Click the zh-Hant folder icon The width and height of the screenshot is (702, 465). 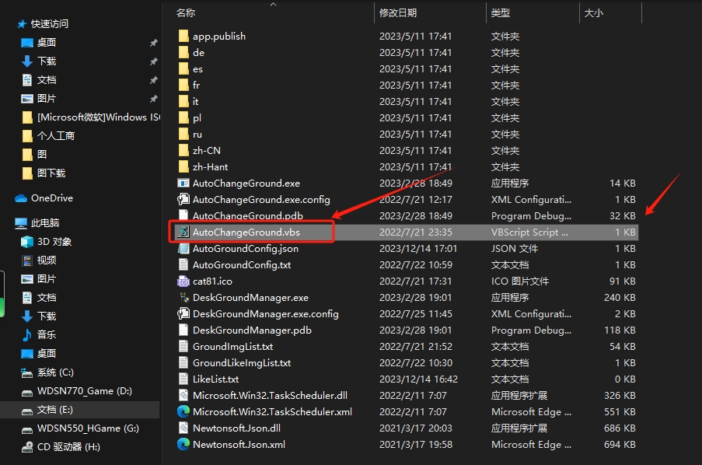(183, 166)
